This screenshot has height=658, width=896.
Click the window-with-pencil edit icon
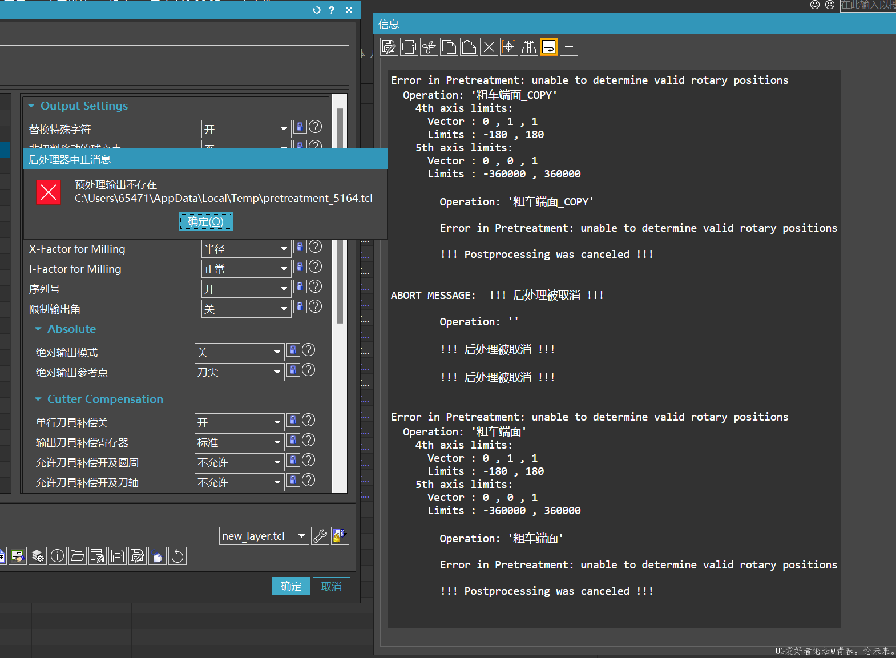click(x=98, y=556)
